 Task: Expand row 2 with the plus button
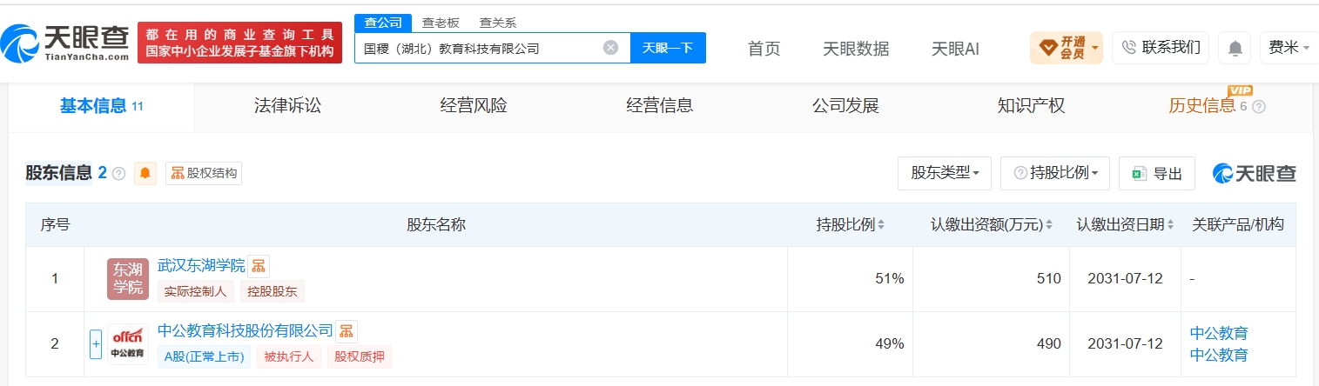(96, 344)
